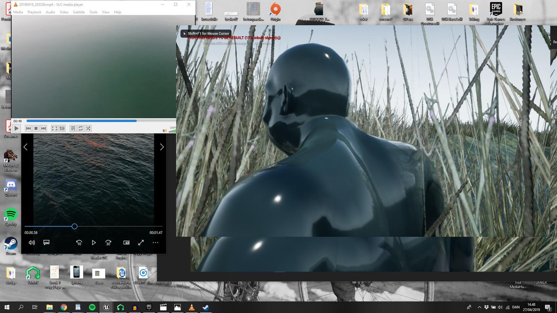Select the OPera folder on desktop
Viewport: 557px width, 313px height.
point(408,12)
